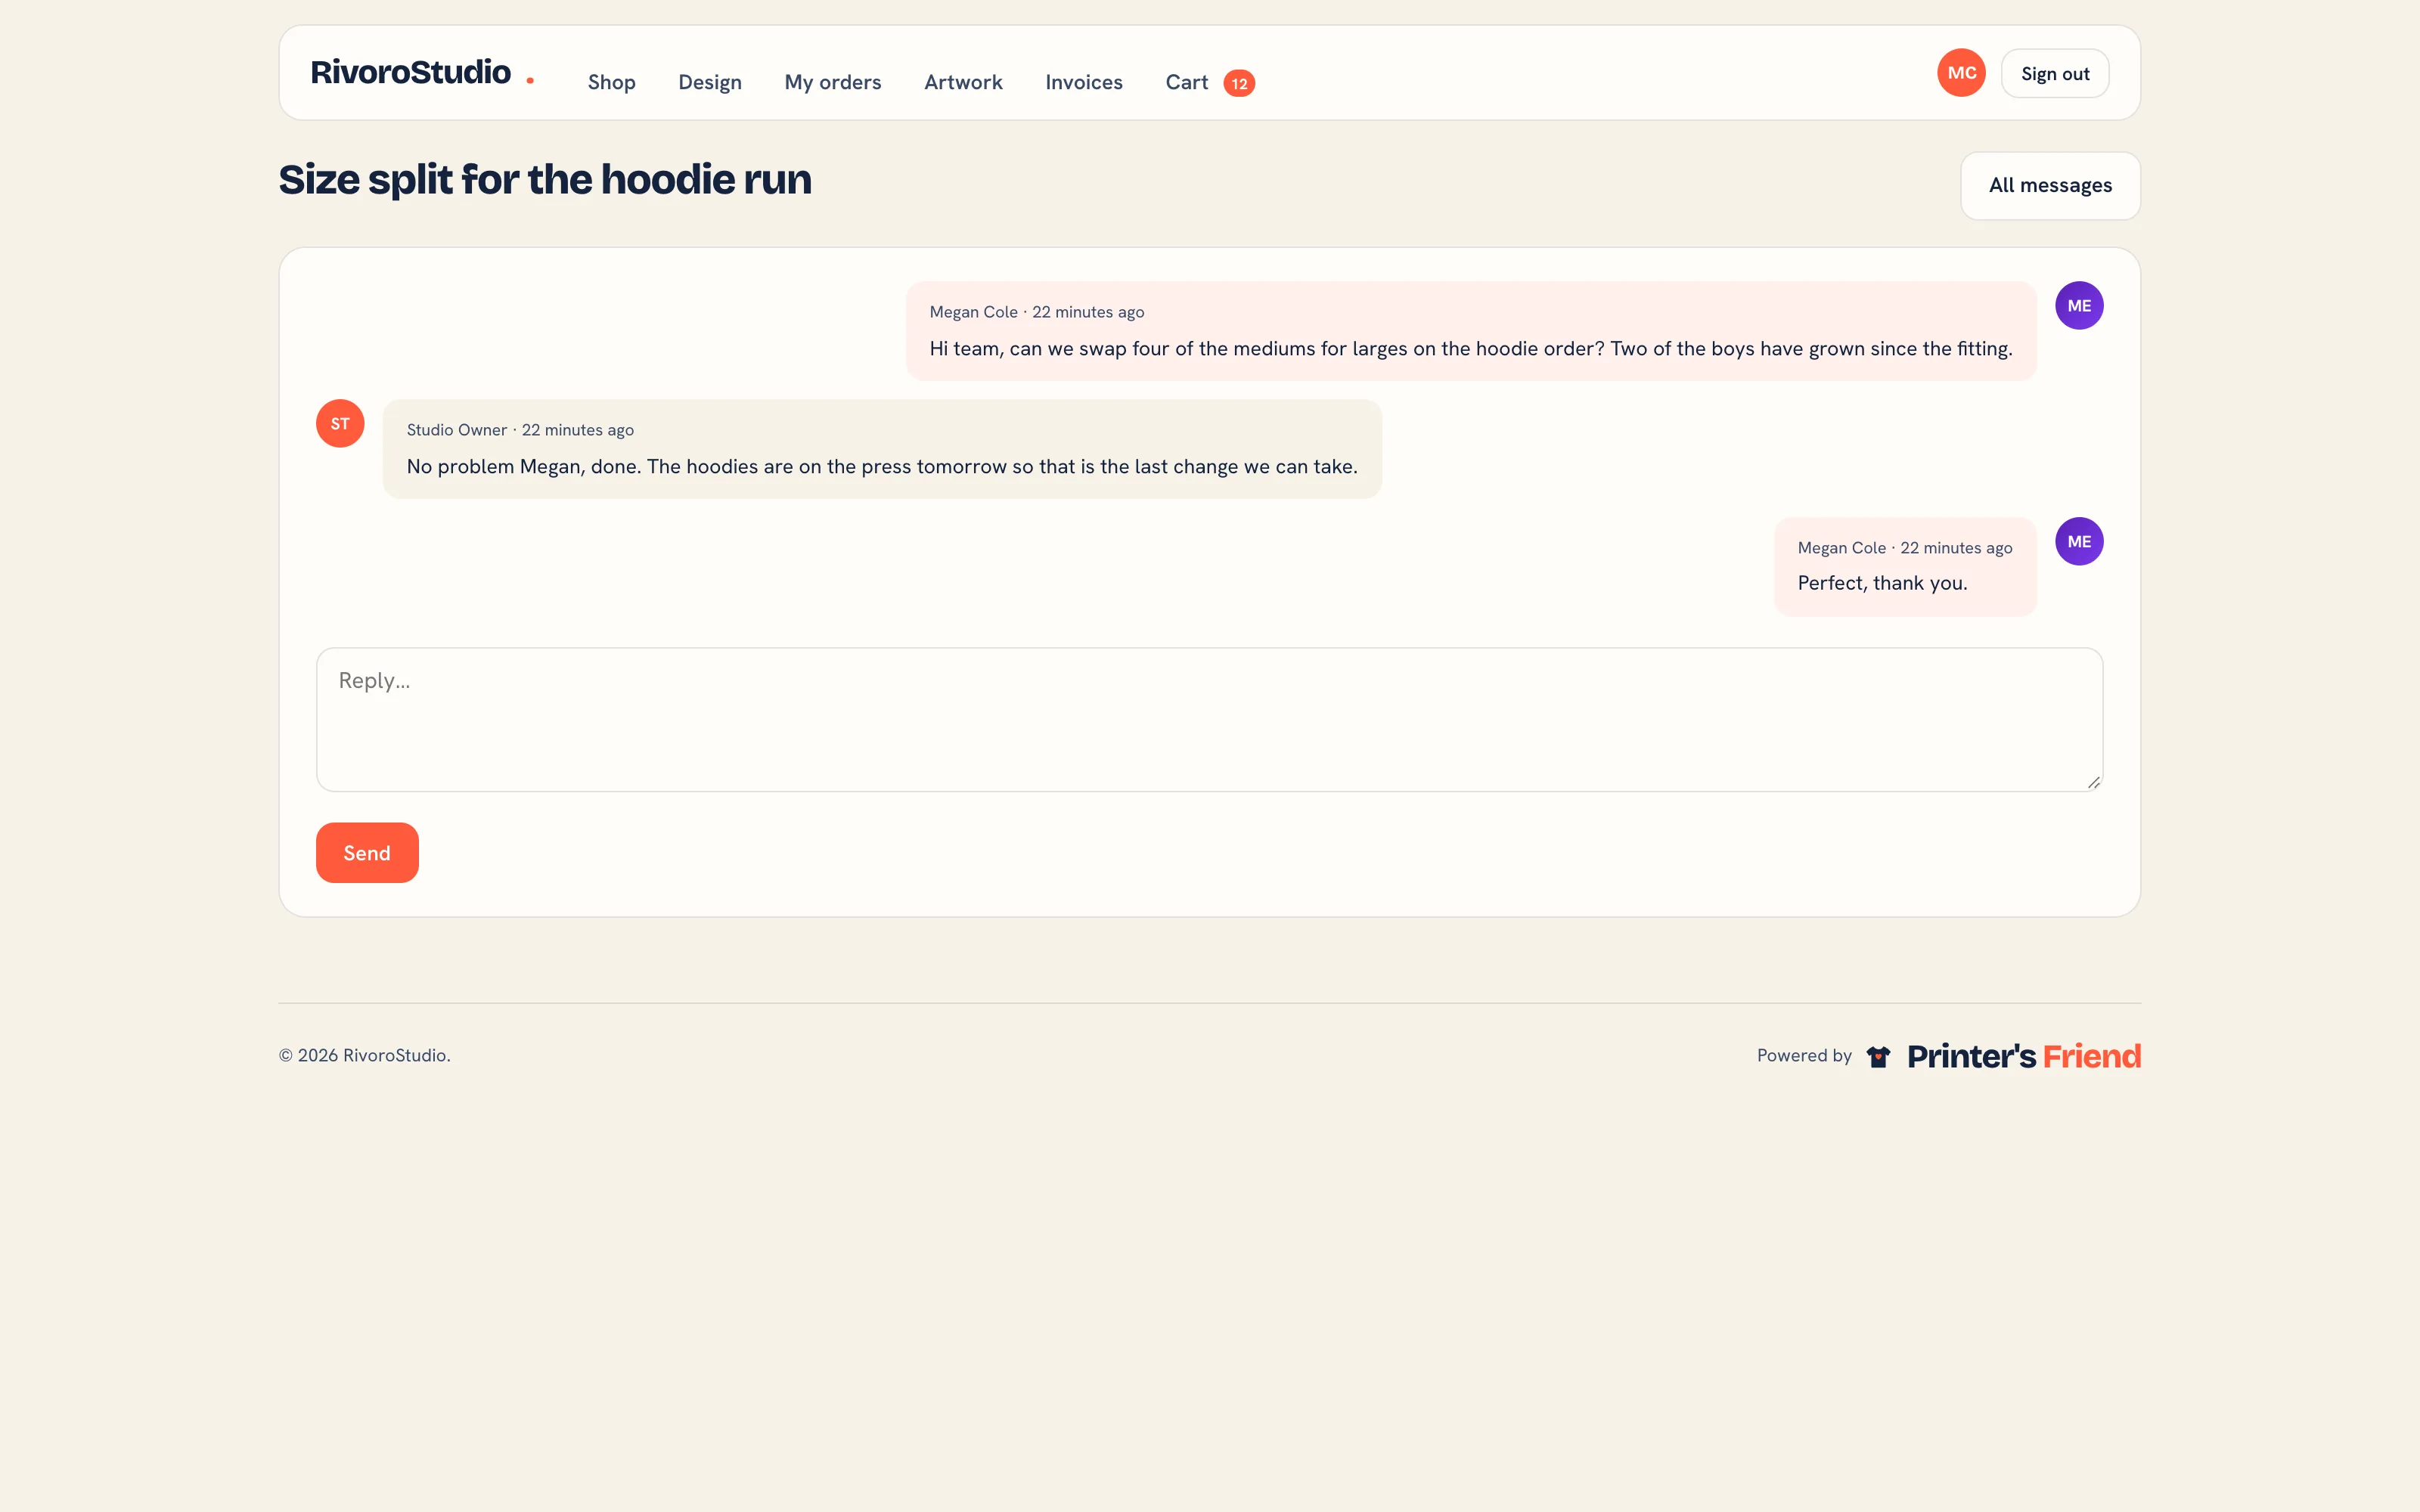Click the Printer's Friend t-shirt icon

[x=1878, y=1056]
